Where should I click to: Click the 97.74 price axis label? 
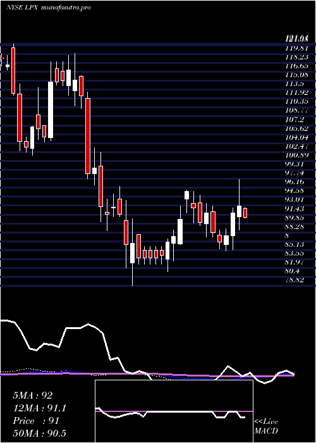click(x=295, y=173)
